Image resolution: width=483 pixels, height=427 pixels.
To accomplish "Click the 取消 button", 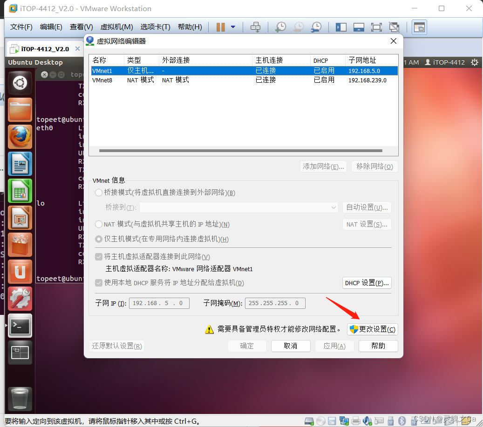I will coord(291,346).
